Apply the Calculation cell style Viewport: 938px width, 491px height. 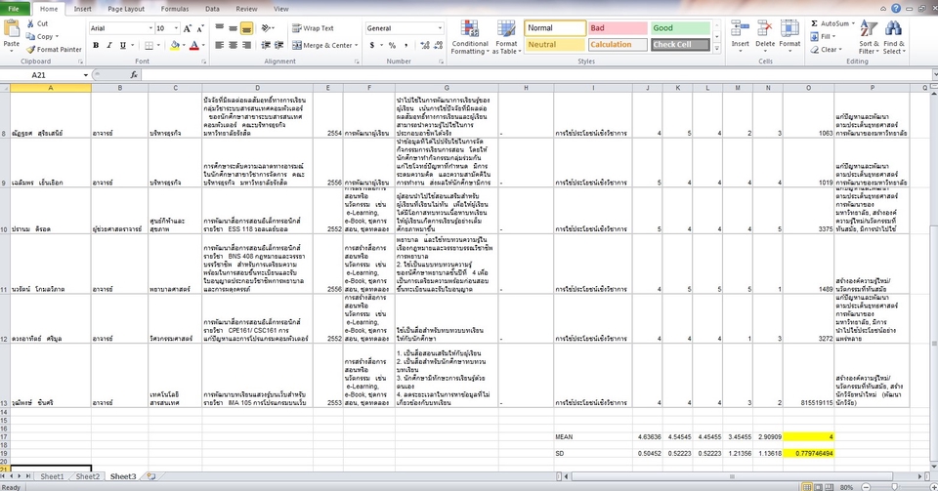618,45
